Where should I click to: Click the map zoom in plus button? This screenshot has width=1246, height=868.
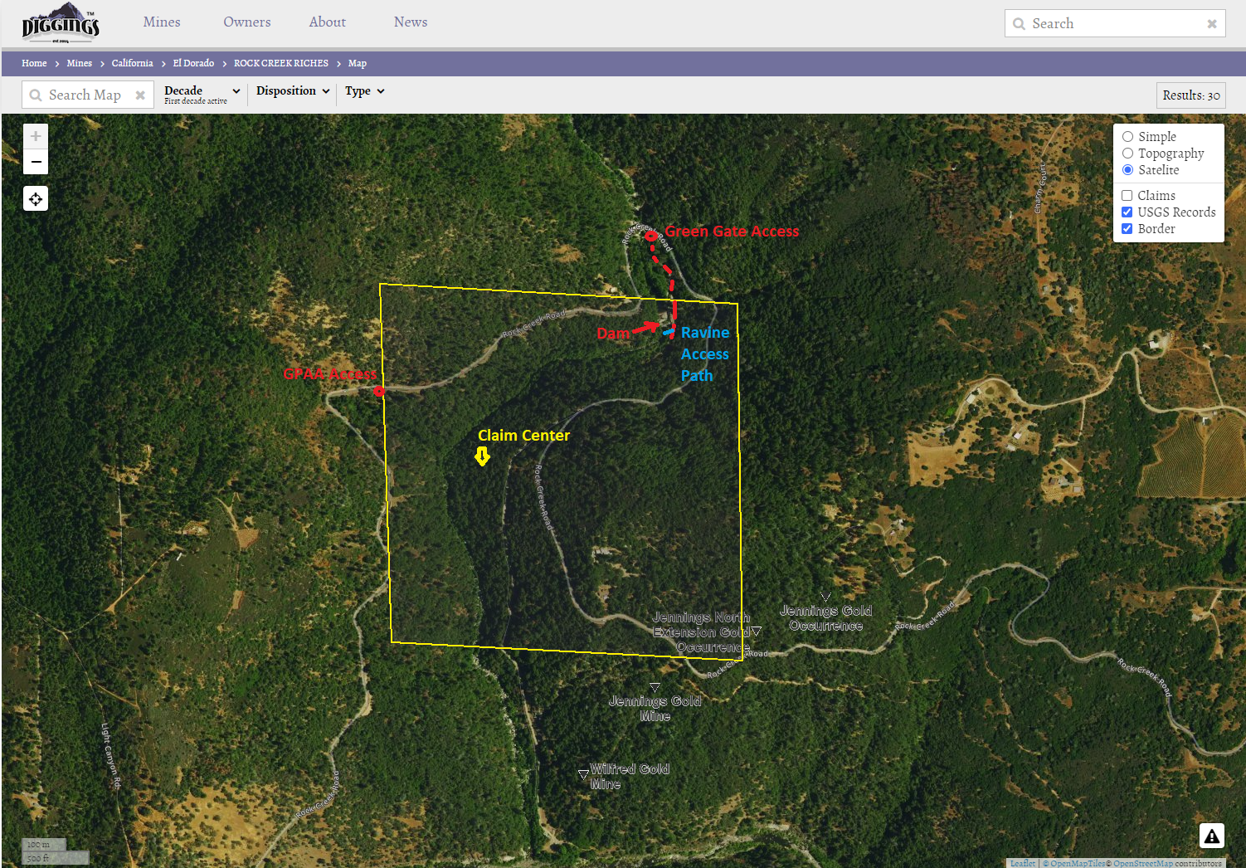[36, 136]
